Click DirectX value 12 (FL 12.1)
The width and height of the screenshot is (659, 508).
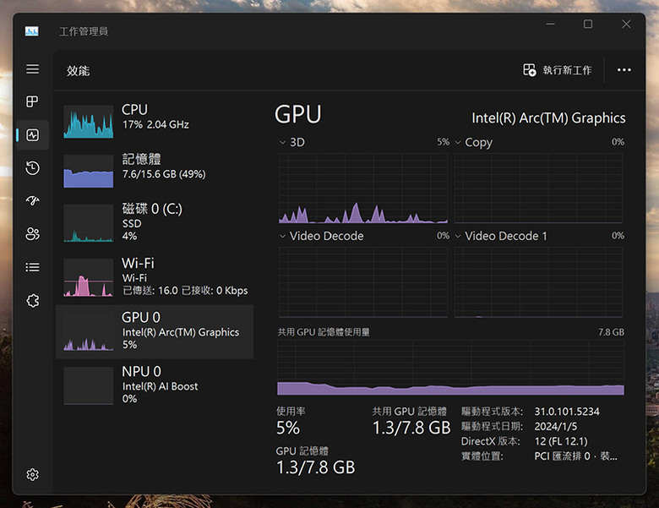pyautogui.click(x=561, y=441)
